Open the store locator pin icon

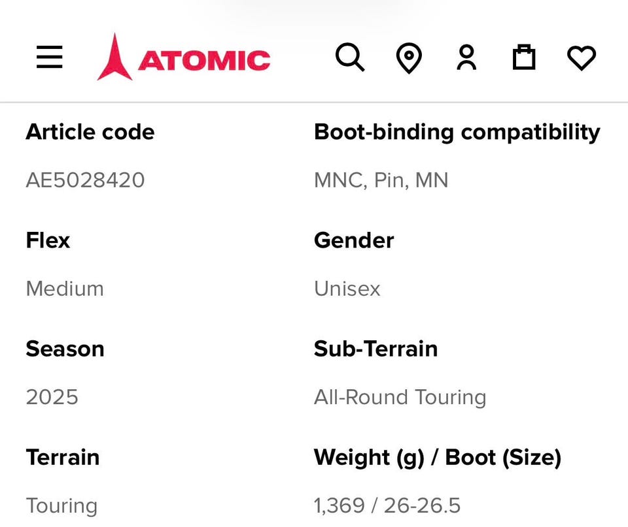tap(409, 58)
